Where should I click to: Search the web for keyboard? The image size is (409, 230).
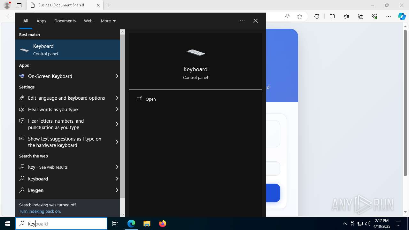[65, 179]
